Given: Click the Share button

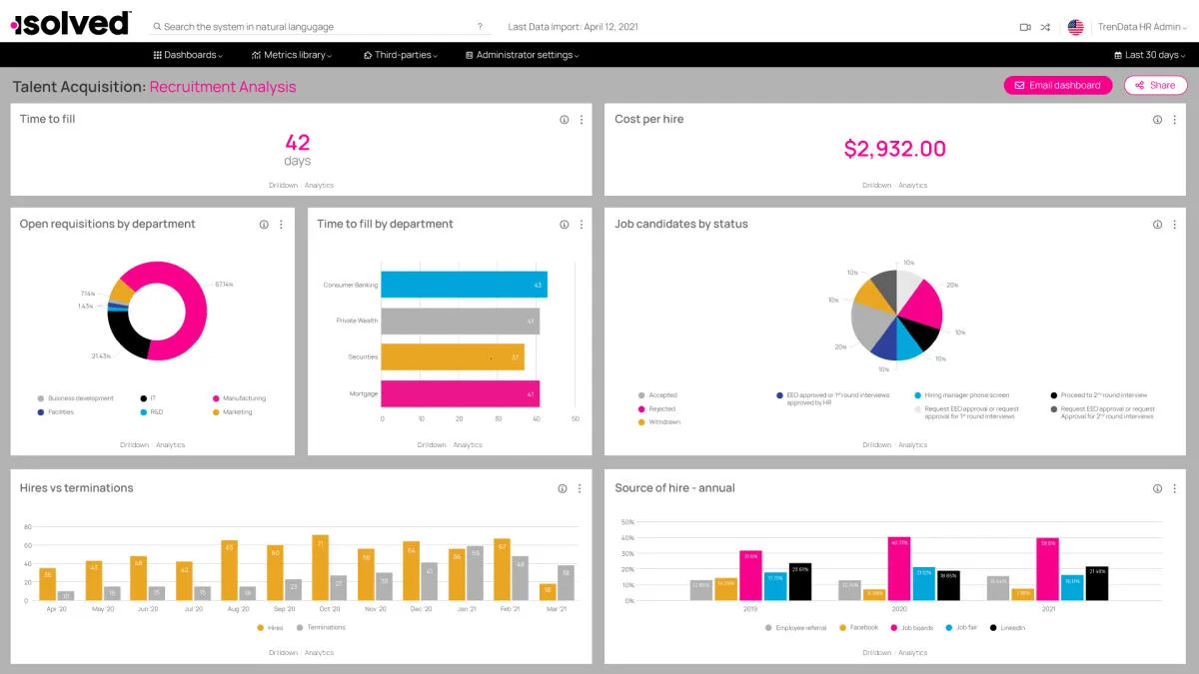Looking at the screenshot, I should pyautogui.click(x=1155, y=86).
